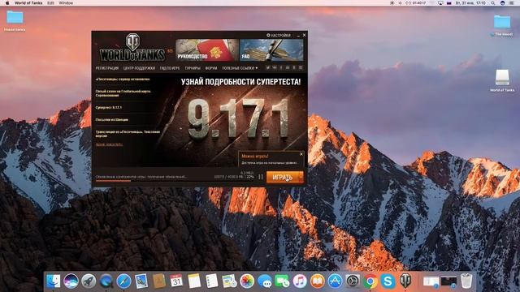
Task: Open the Руководство guide banner
Action: [x=207, y=50]
